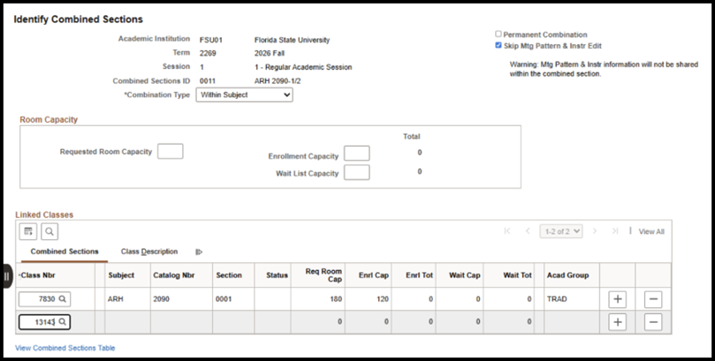The image size is (715, 361).
Task: Click the class number field containing 7830
Action: (44, 299)
